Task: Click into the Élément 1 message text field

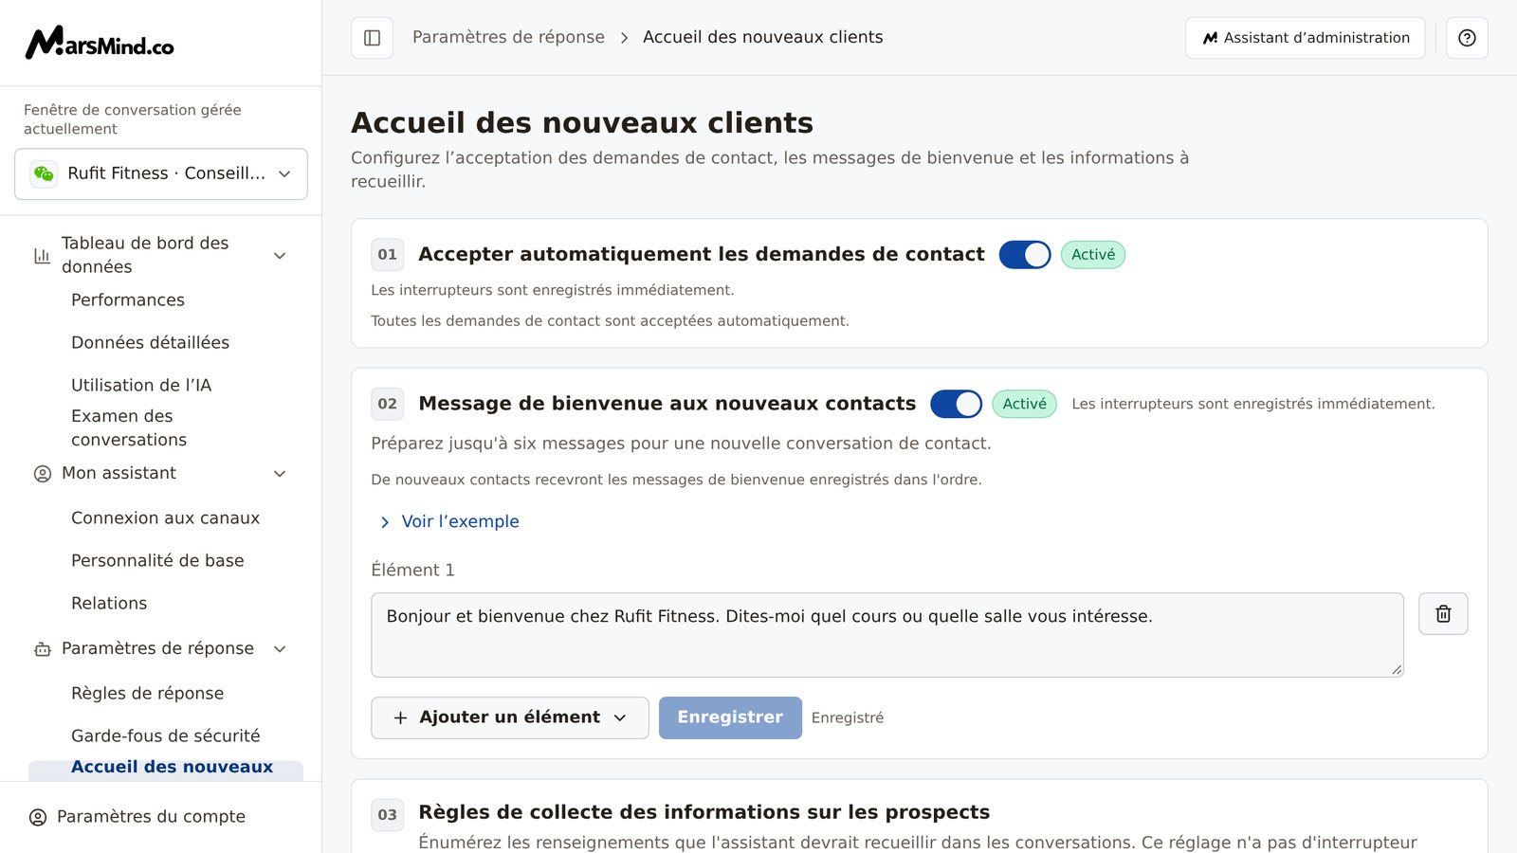Action: (x=886, y=635)
